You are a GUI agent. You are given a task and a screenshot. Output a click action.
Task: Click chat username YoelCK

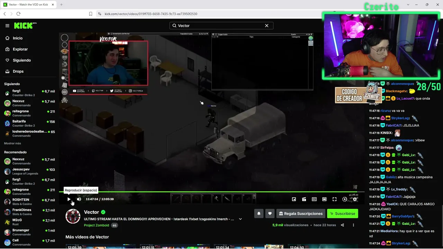coord(392,204)
